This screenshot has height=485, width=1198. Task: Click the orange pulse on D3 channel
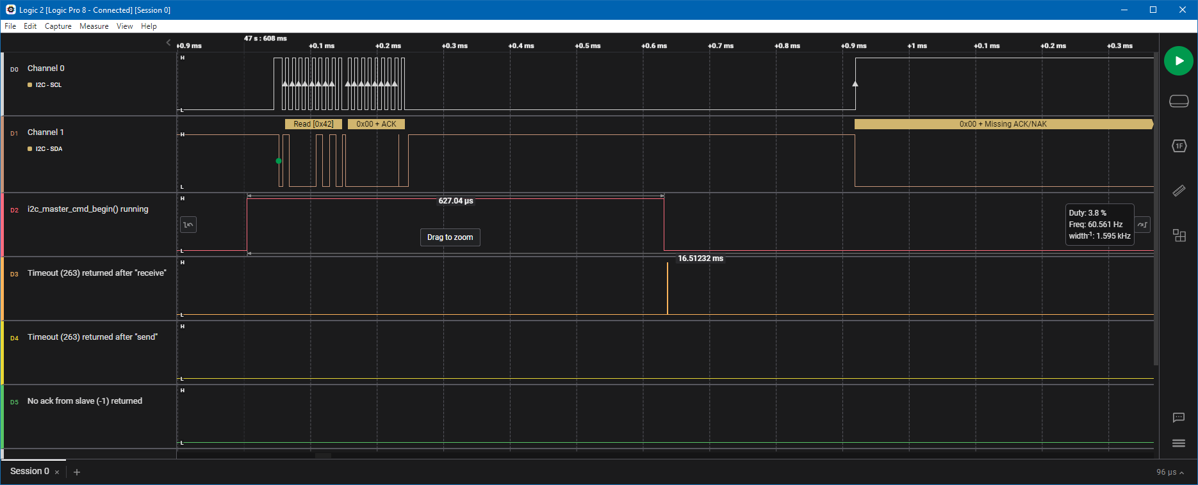click(x=668, y=289)
